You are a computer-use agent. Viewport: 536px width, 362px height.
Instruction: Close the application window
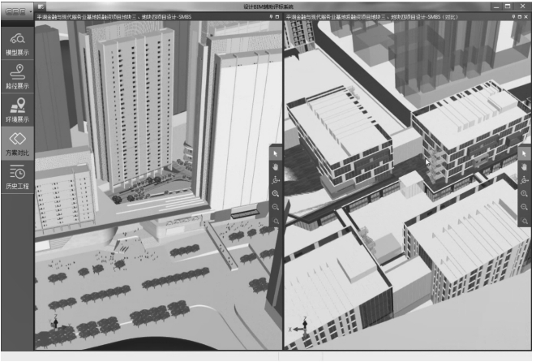tap(523, 6)
